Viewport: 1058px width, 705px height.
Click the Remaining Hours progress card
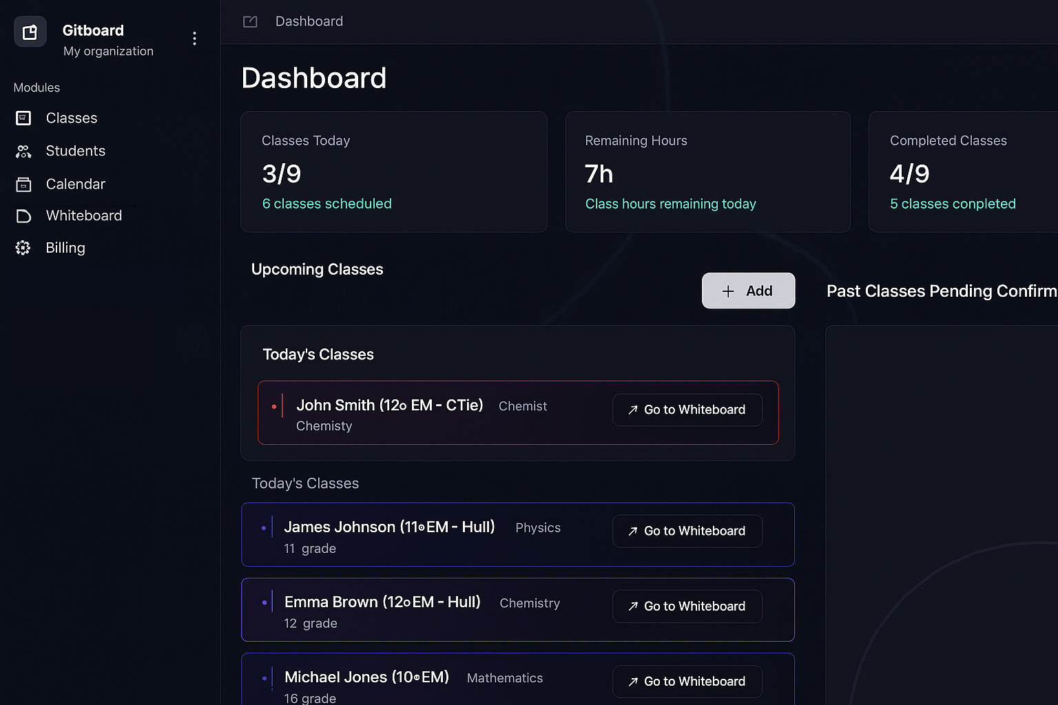point(707,171)
